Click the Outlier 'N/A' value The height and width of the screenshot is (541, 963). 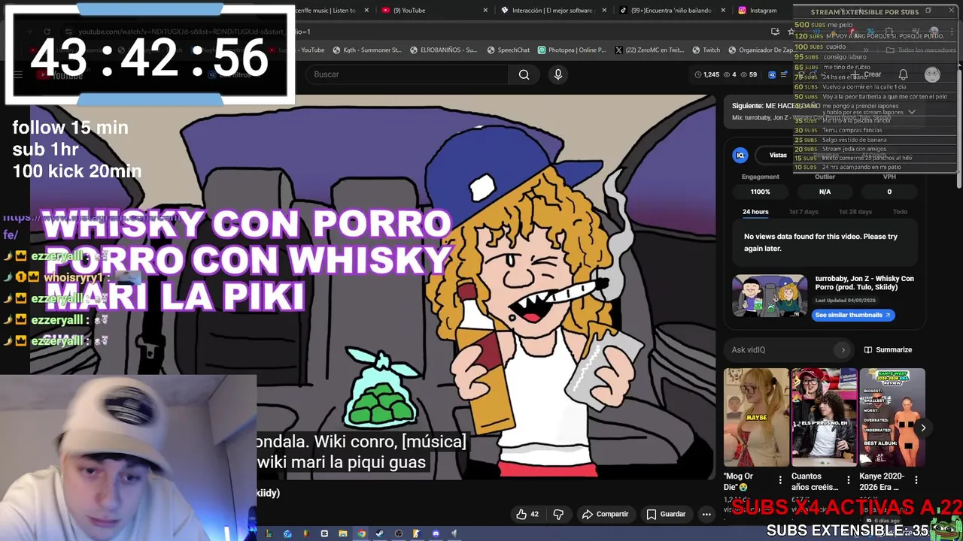(825, 192)
